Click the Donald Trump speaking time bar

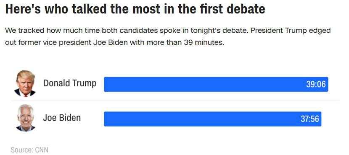[x=216, y=84]
